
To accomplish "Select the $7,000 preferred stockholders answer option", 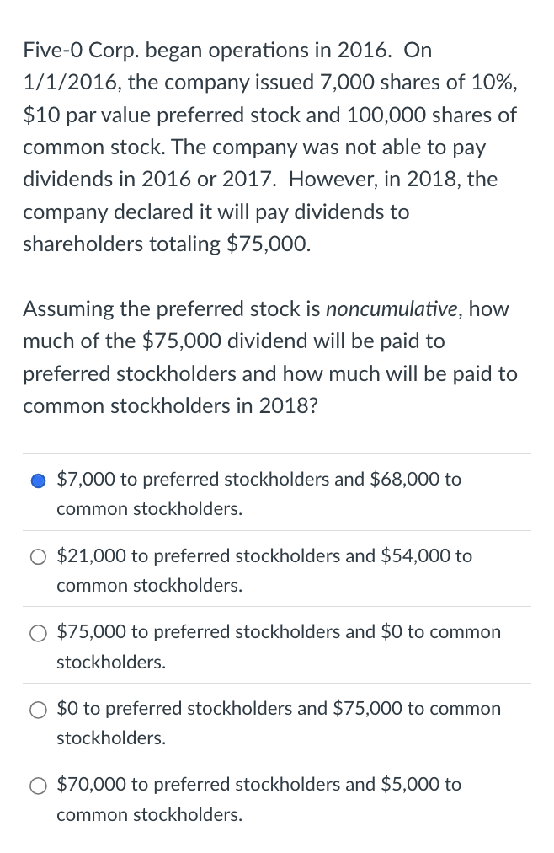I will (x=38, y=480).
